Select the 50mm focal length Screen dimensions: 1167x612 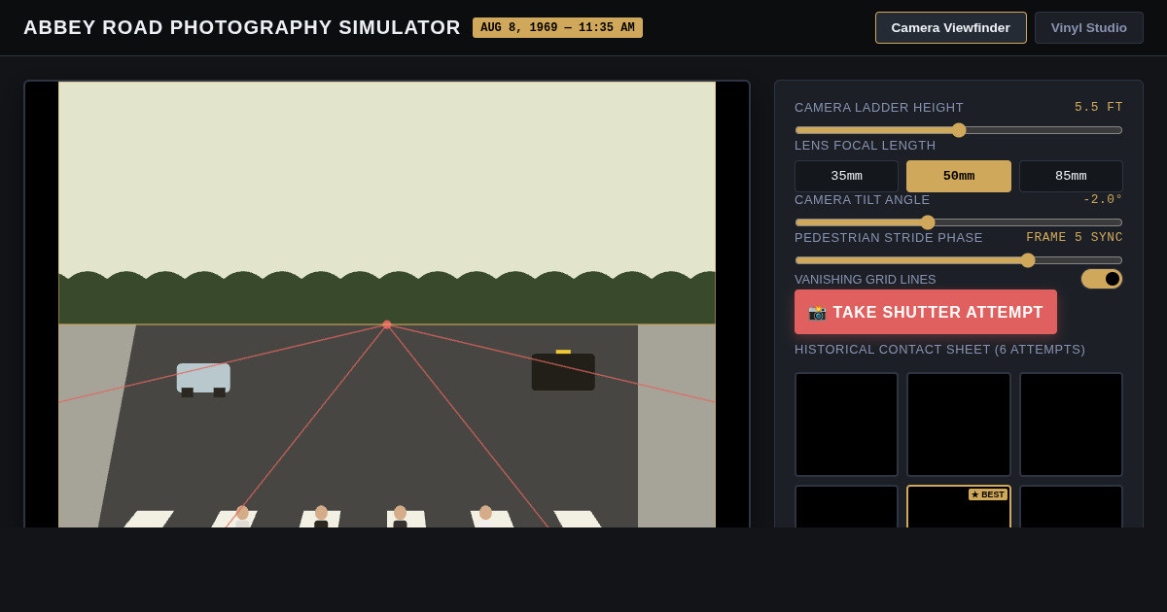pos(959,176)
